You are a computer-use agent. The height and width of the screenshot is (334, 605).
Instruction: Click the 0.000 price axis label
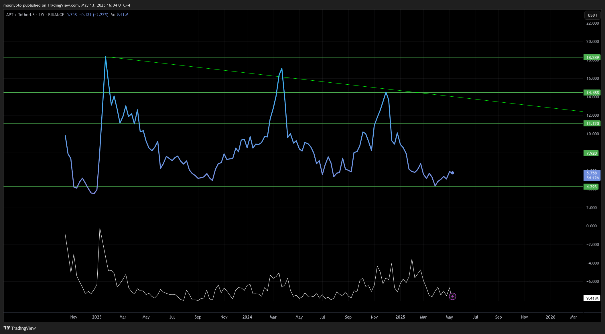(592, 226)
